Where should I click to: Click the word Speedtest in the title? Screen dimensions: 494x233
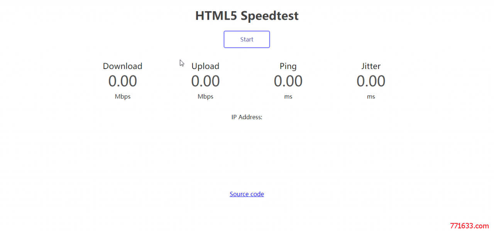click(270, 16)
